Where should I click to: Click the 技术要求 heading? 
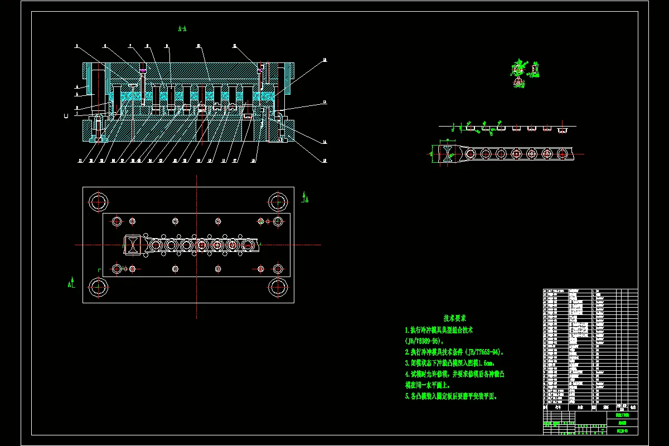click(x=455, y=318)
